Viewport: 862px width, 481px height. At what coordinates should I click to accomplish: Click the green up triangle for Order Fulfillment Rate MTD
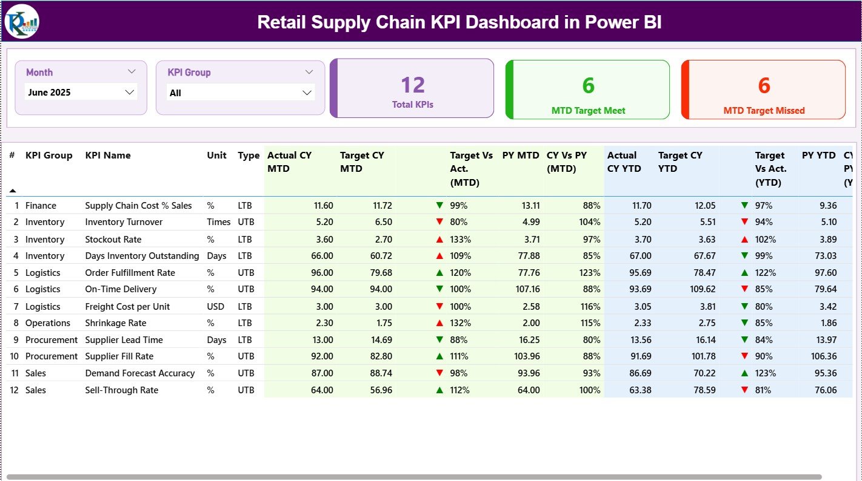click(439, 272)
